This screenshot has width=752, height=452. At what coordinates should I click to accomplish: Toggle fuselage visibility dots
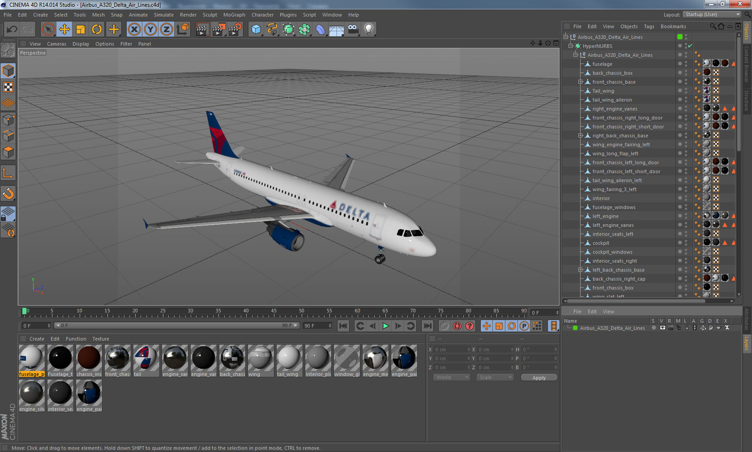pyautogui.click(x=685, y=64)
